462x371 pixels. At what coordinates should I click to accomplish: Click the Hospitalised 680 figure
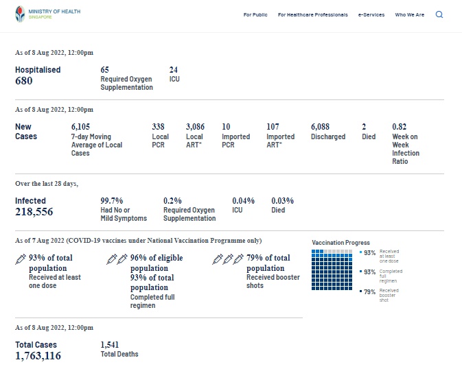(24, 80)
